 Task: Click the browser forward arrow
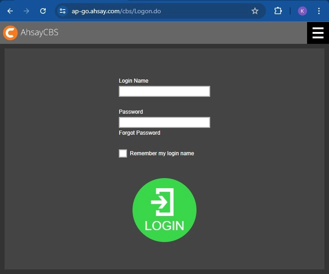tap(27, 11)
